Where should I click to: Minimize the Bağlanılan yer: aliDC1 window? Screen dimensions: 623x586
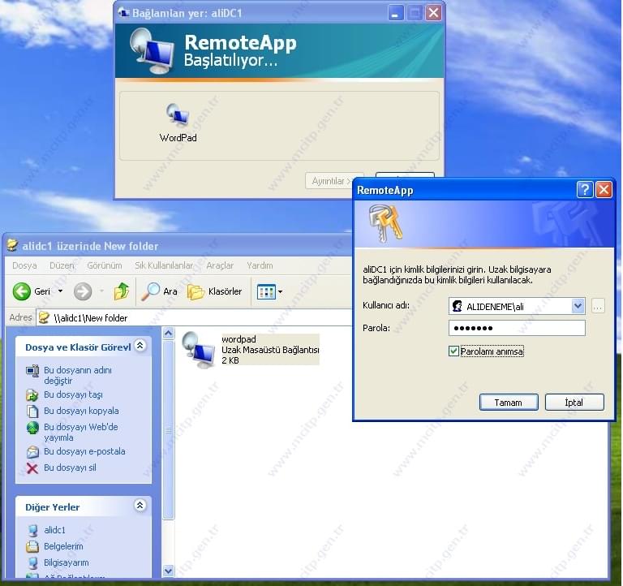pos(395,13)
